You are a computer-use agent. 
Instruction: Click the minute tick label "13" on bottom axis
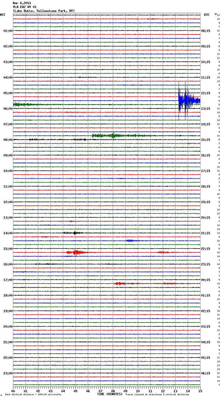coord(175,391)
